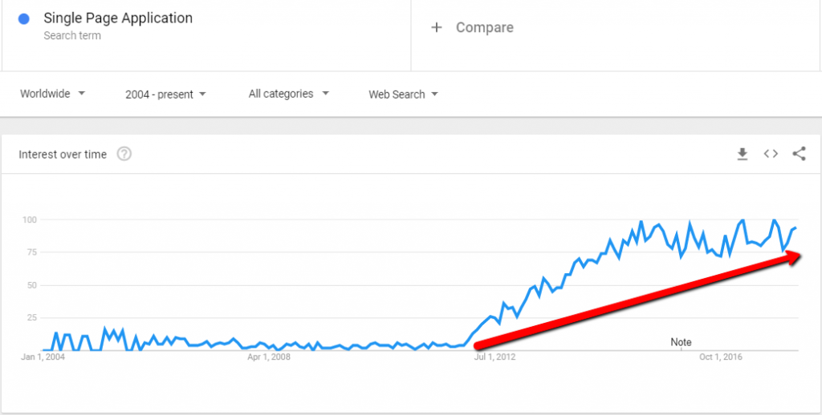The width and height of the screenshot is (822, 415).
Task: Click the Compare text to add term
Action: click(484, 27)
